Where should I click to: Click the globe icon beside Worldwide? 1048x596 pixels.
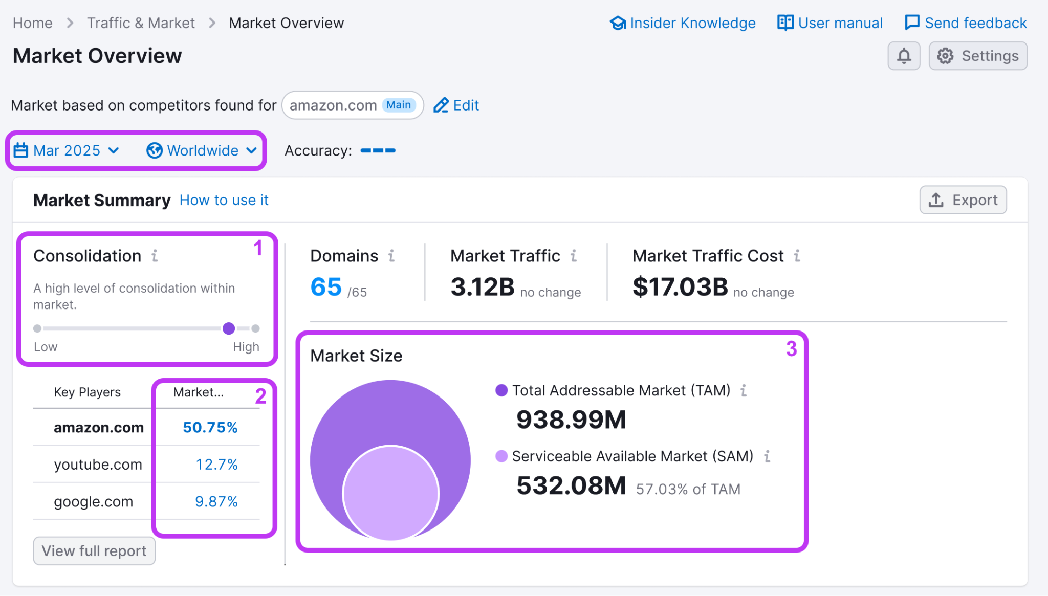tap(153, 150)
